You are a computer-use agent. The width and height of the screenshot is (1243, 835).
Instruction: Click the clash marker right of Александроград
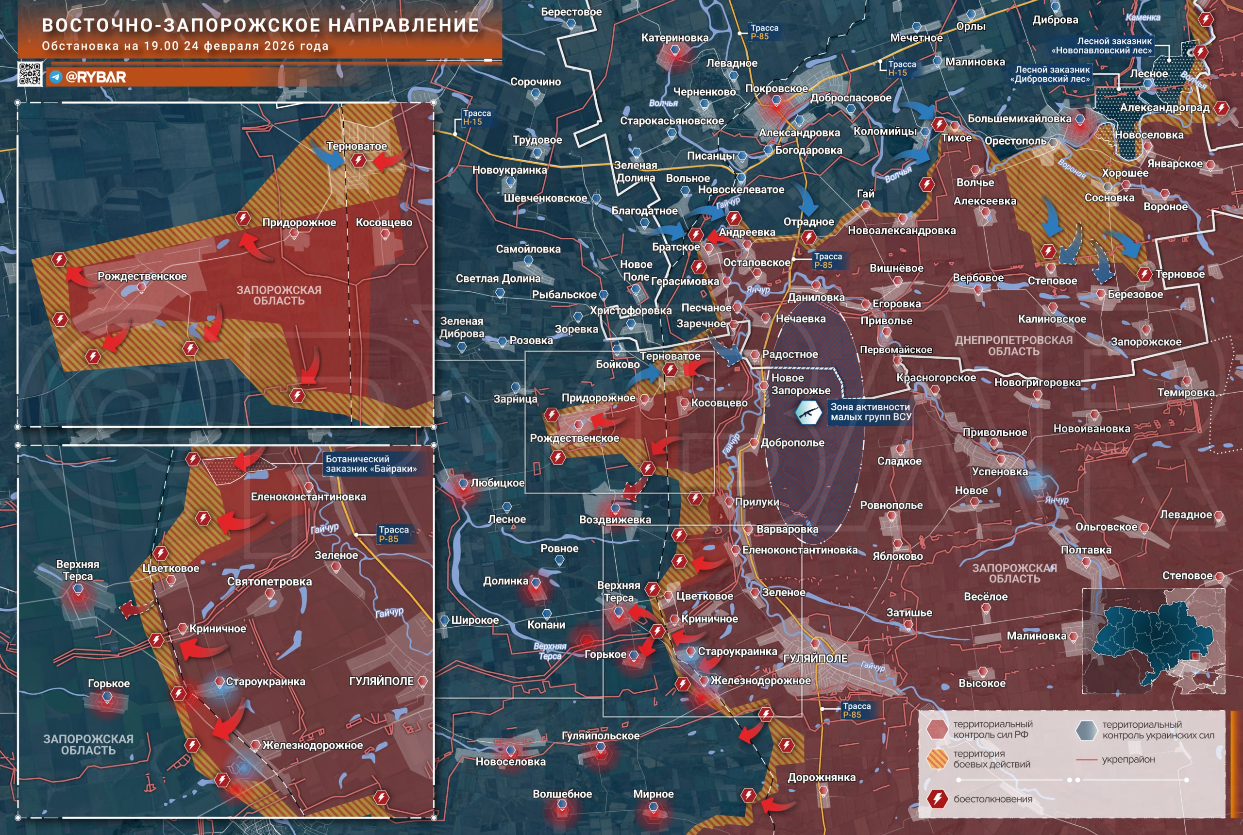tap(1221, 109)
